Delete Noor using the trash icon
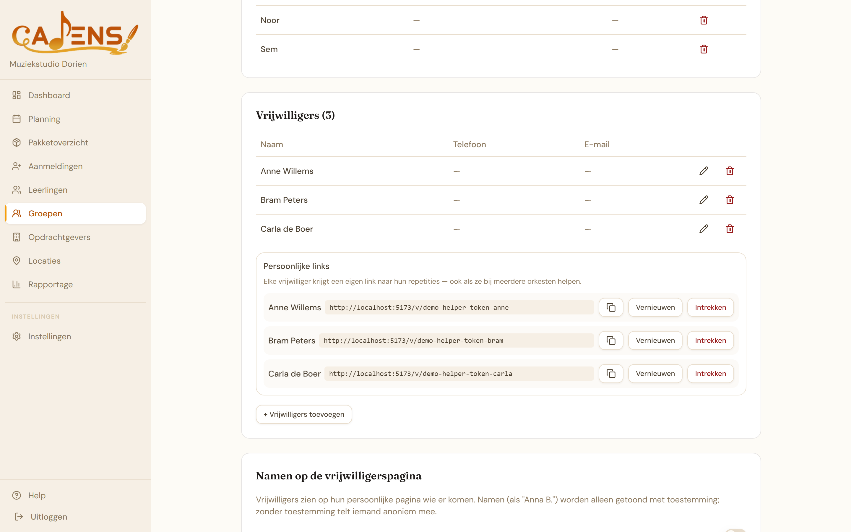 point(704,20)
